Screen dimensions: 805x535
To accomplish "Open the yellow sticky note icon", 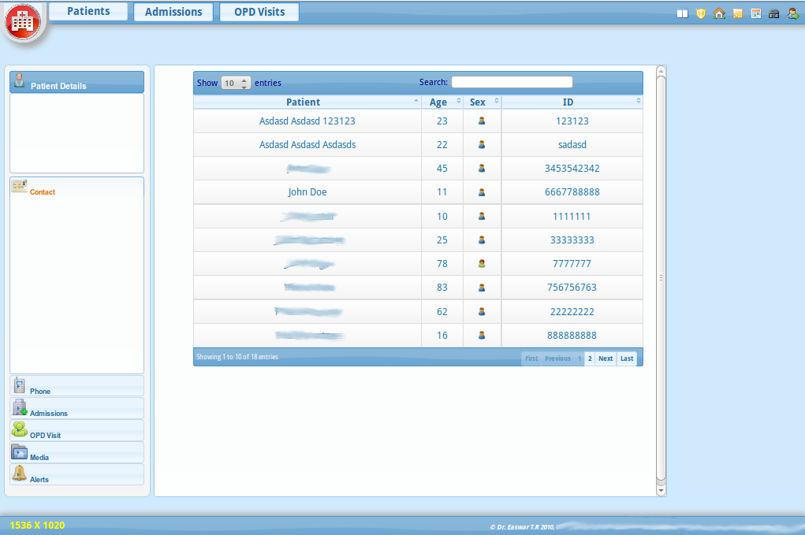I will (x=737, y=13).
